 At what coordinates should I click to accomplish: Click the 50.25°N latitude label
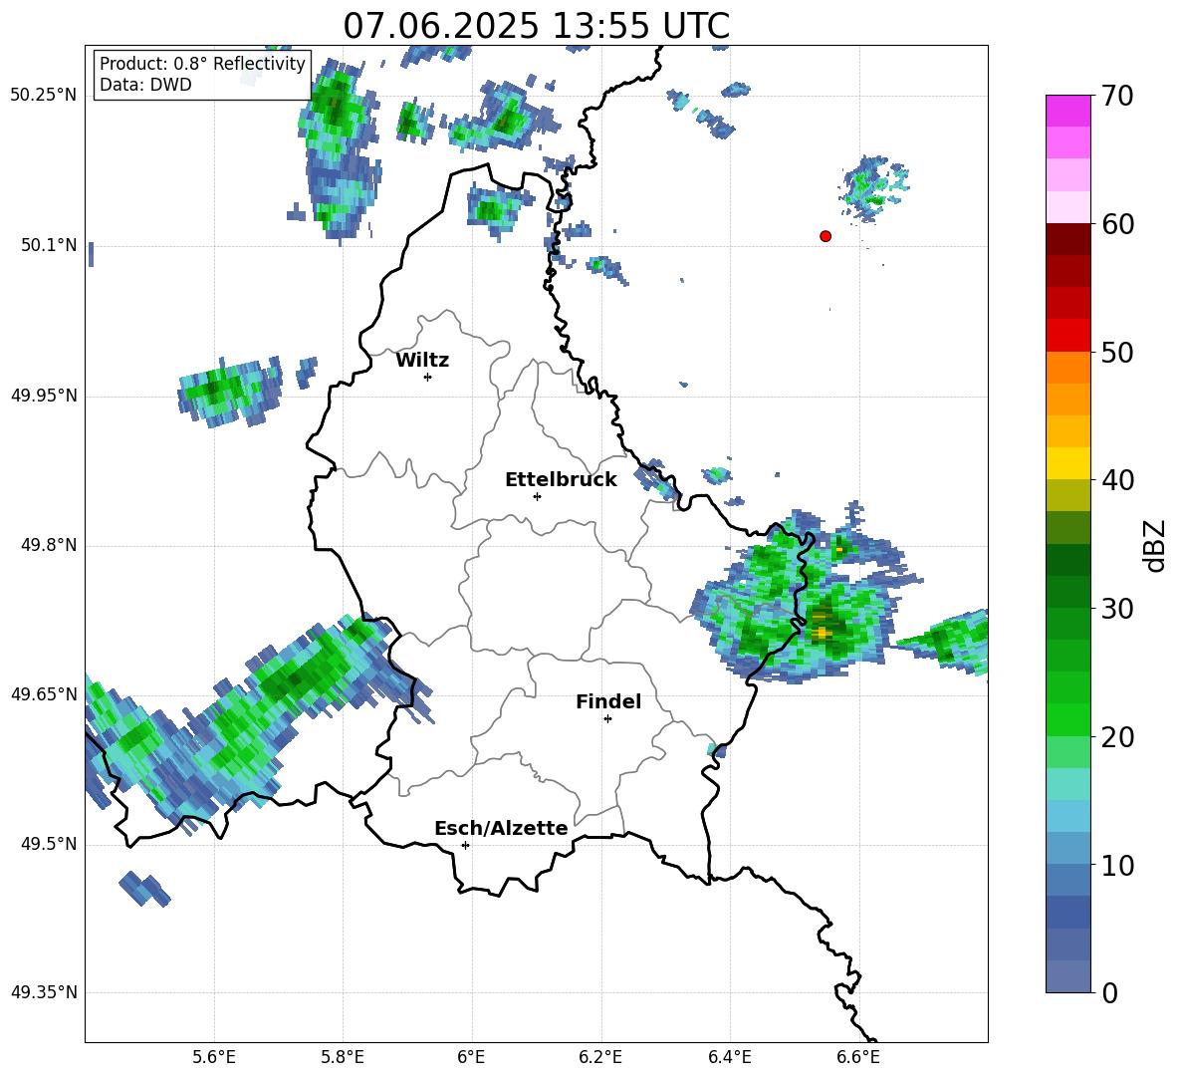click(x=44, y=96)
